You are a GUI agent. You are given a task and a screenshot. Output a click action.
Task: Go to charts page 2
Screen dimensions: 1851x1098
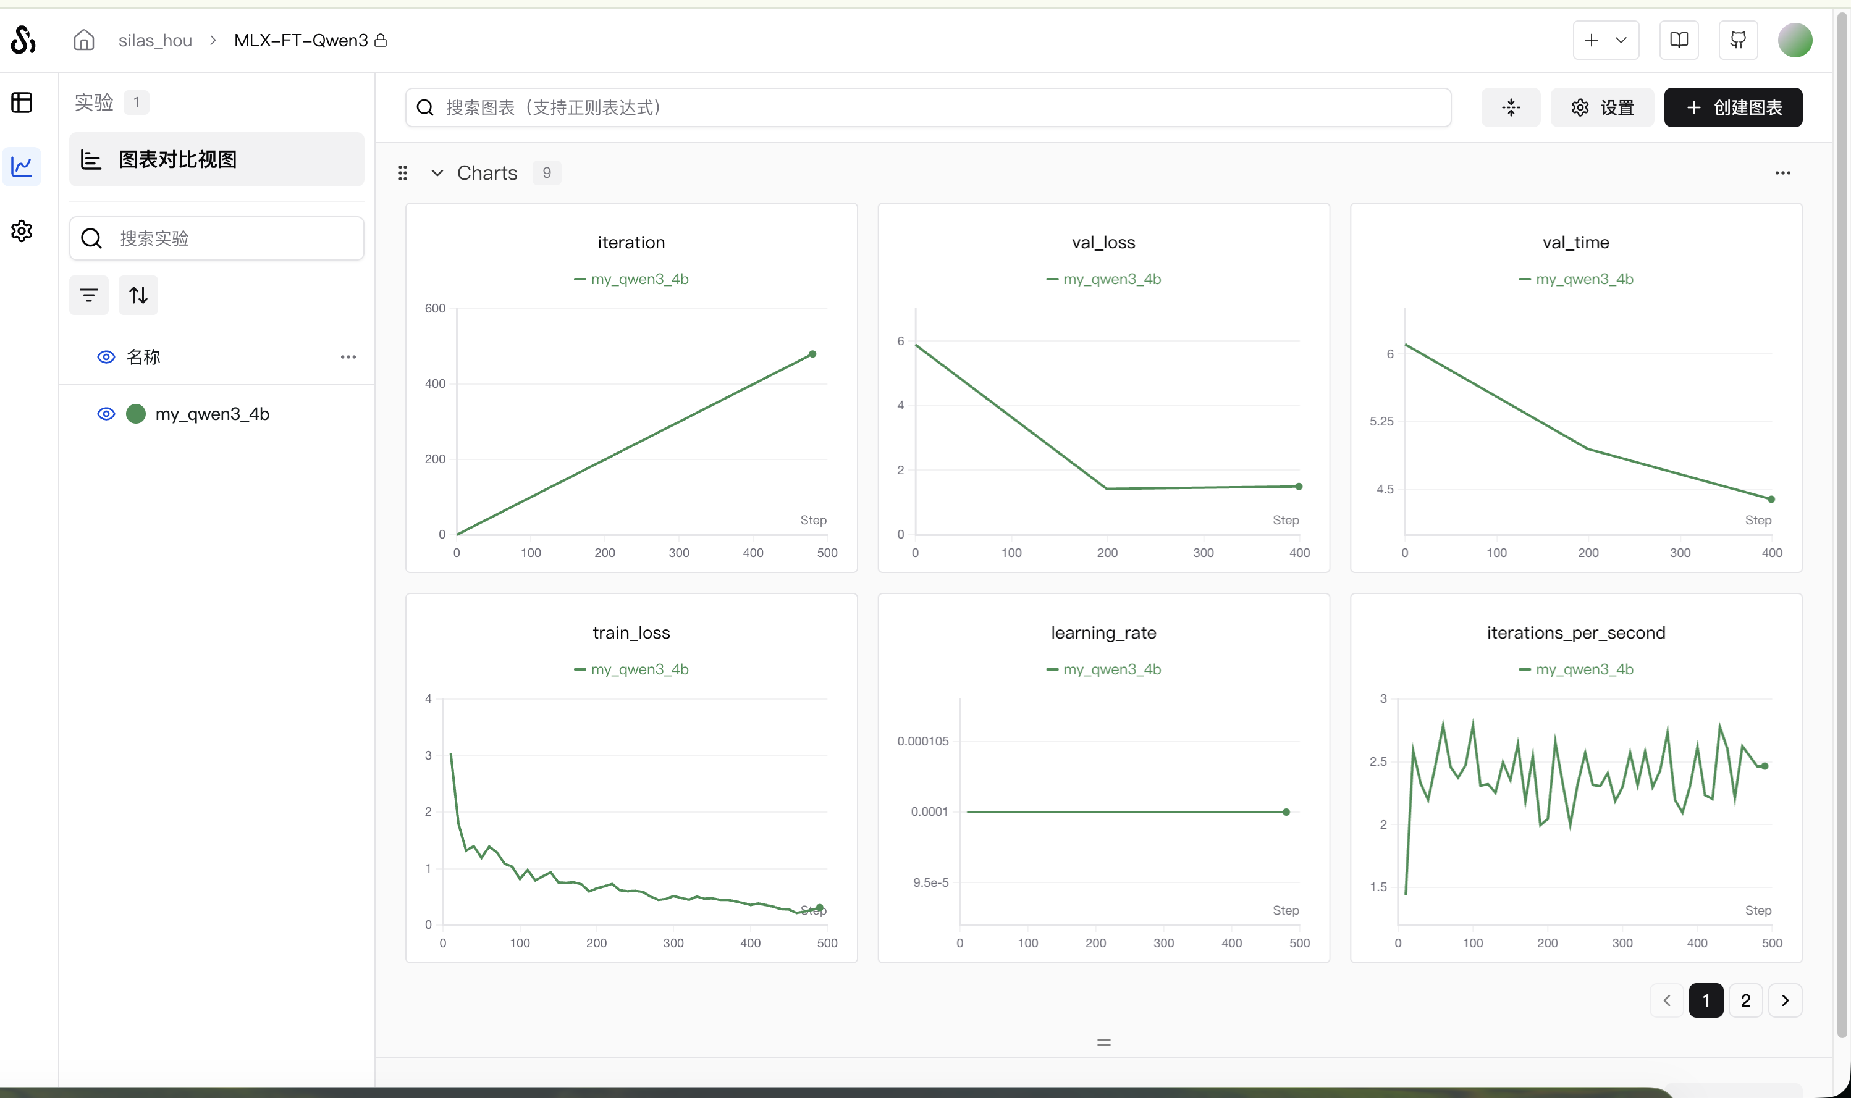click(x=1745, y=1000)
